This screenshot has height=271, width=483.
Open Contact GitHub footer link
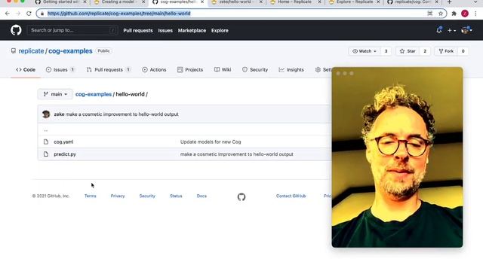coord(291,196)
